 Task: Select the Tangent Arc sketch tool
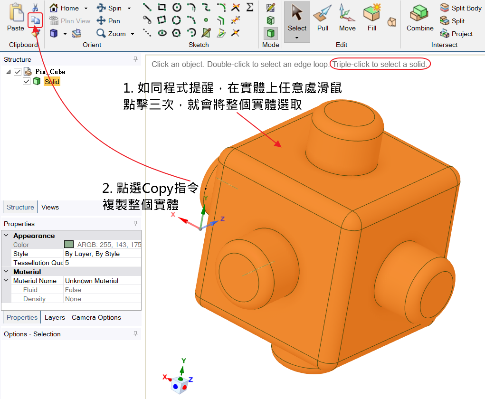point(191,7)
